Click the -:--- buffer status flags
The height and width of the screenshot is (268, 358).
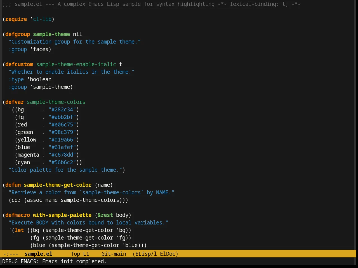(x=11, y=254)
